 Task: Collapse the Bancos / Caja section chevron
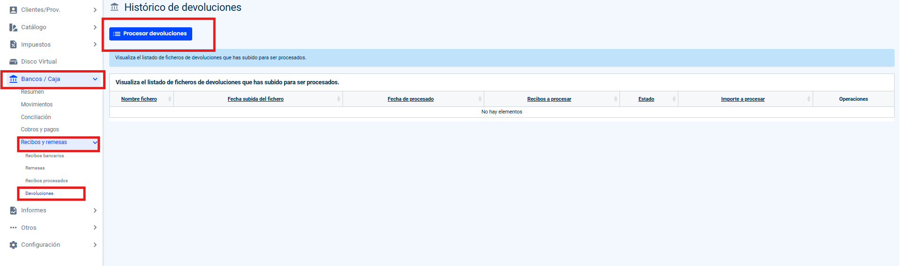(x=95, y=79)
